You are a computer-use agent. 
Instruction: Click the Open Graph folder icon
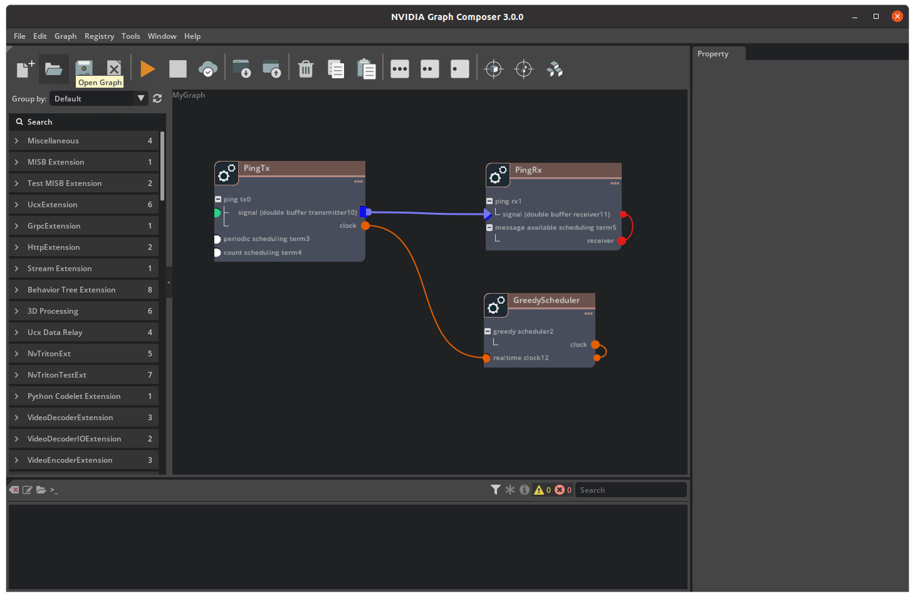point(54,68)
